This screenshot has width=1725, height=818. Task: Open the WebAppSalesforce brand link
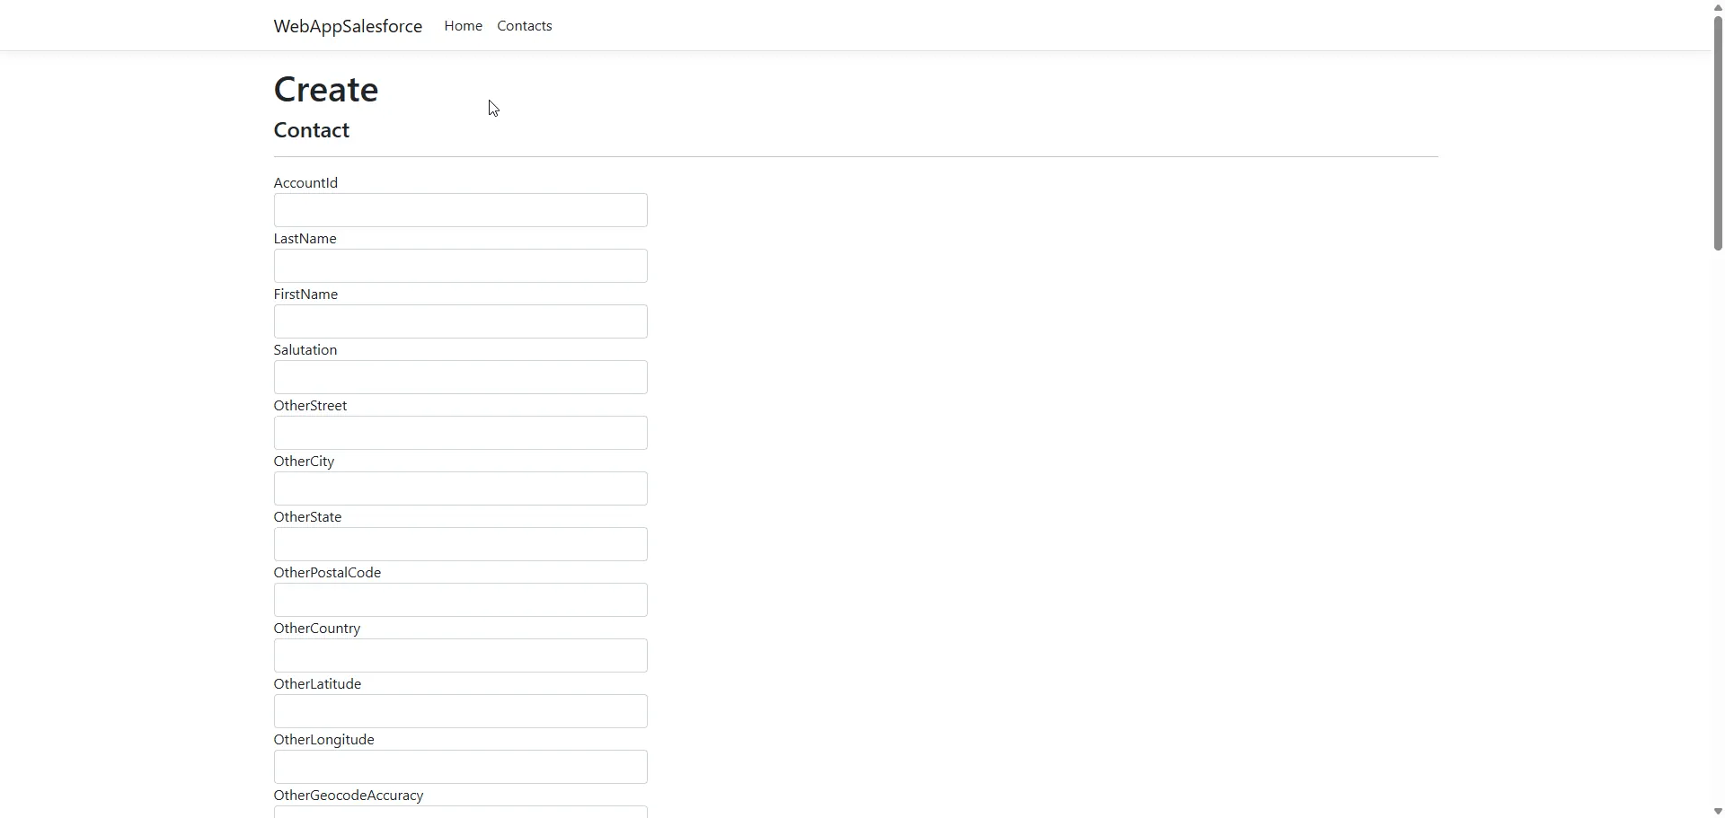click(x=348, y=26)
